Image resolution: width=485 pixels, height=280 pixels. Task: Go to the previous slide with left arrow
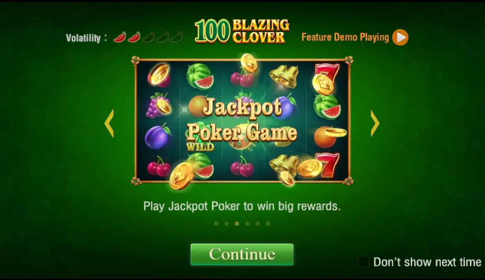109,123
